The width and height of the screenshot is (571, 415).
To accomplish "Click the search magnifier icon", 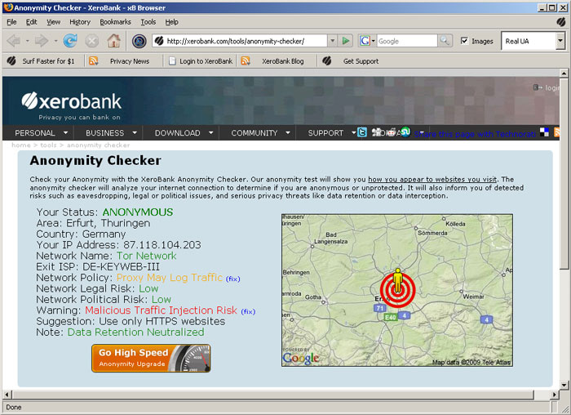I will pos(445,41).
